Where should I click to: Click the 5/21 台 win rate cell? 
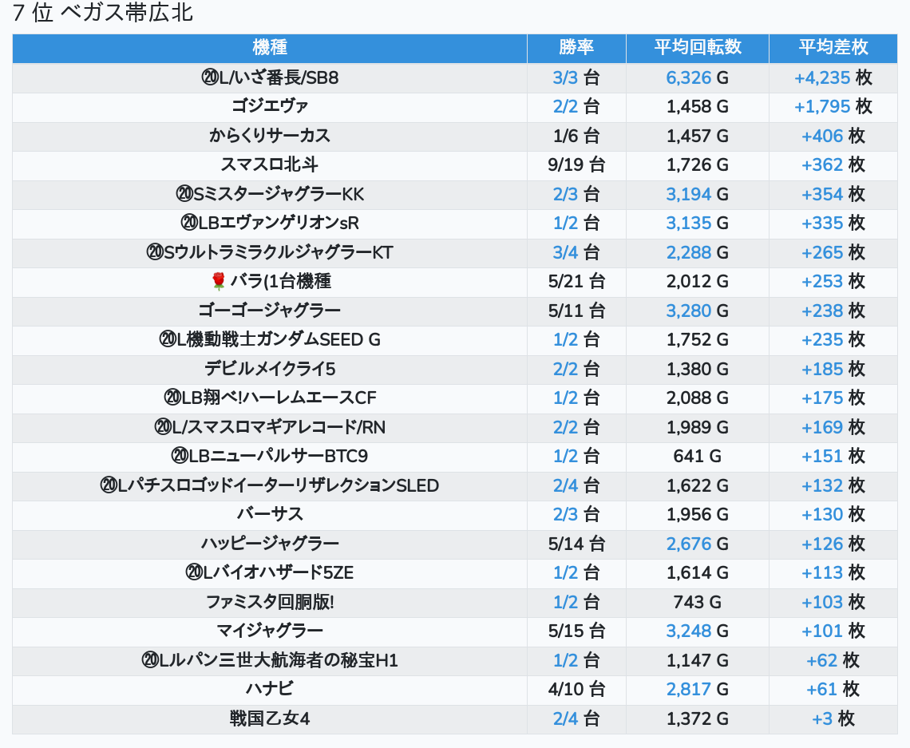576,282
